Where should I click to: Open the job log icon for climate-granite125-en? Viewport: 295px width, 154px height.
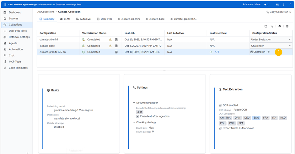click(116, 52)
